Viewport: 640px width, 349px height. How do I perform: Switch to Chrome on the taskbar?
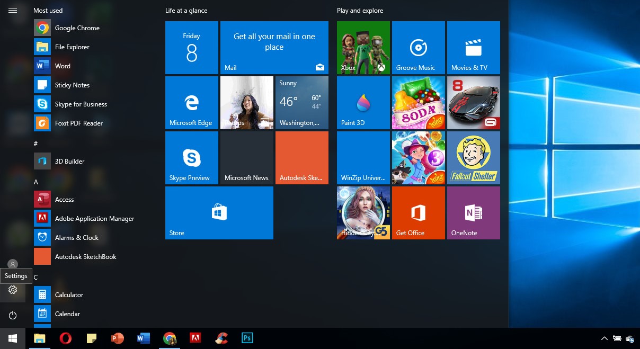(170, 338)
